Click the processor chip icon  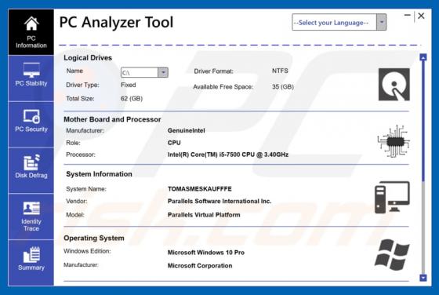click(394, 141)
